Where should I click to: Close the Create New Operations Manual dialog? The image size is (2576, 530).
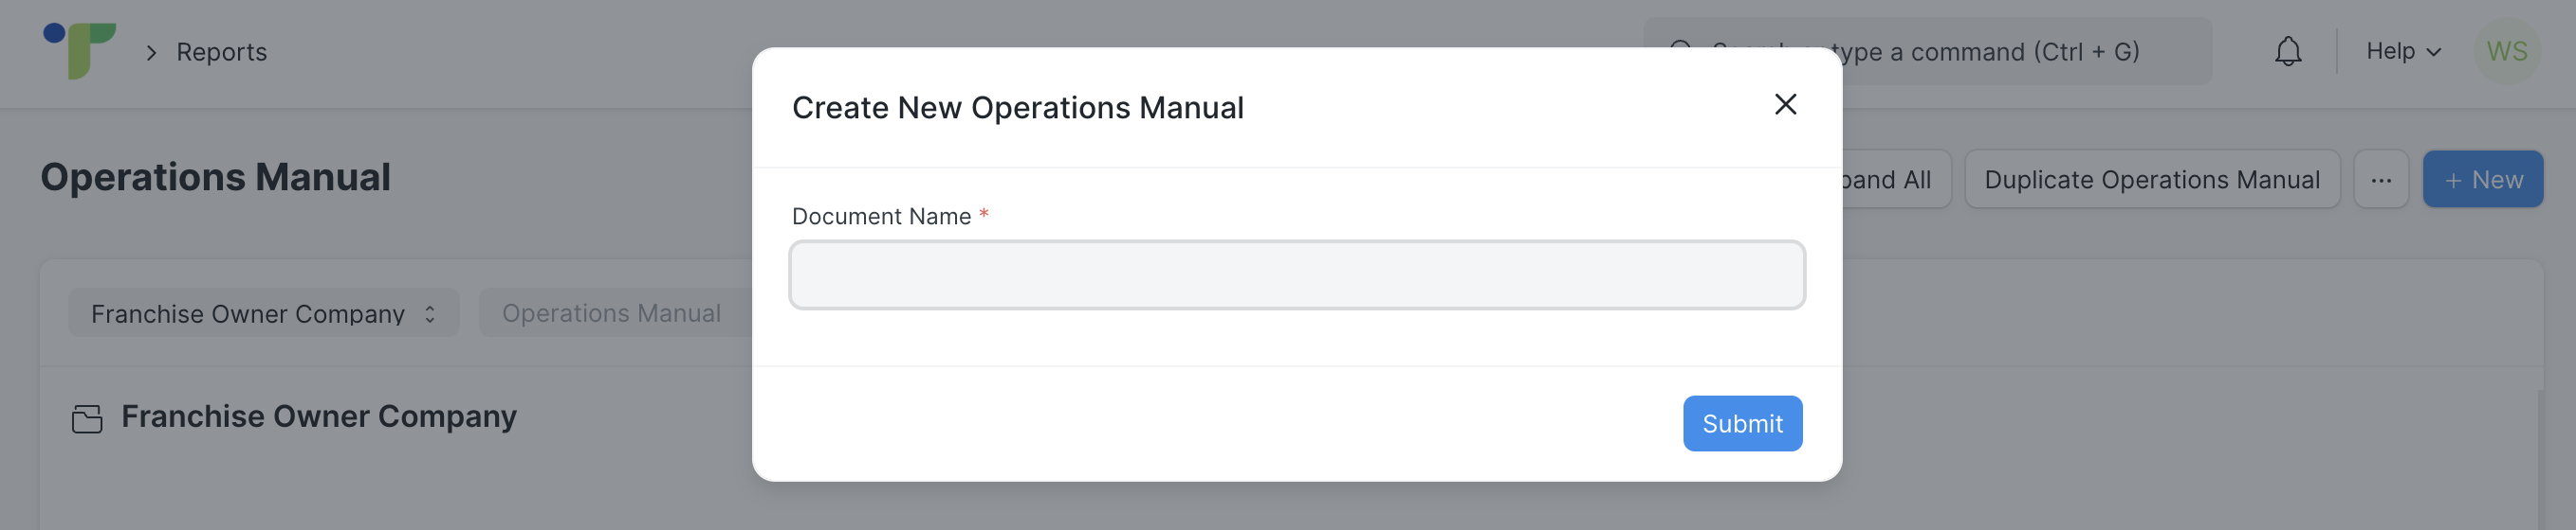click(x=1785, y=105)
